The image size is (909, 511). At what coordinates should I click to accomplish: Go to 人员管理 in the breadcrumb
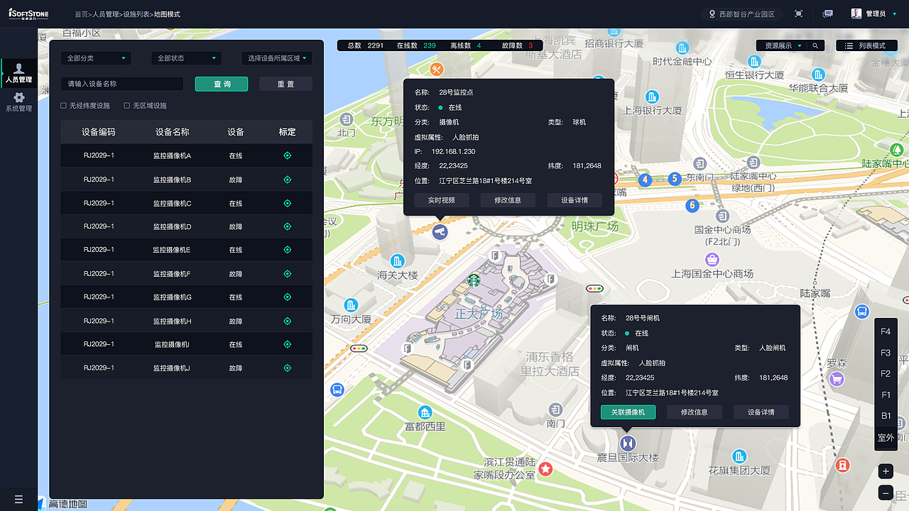click(106, 14)
